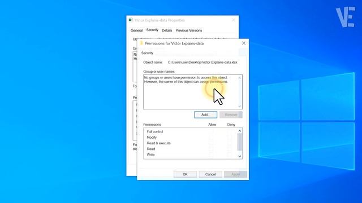Viewport: 362px width, 203px height.
Task: Select the Security tab in Properties window
Action: click(152, 30)
